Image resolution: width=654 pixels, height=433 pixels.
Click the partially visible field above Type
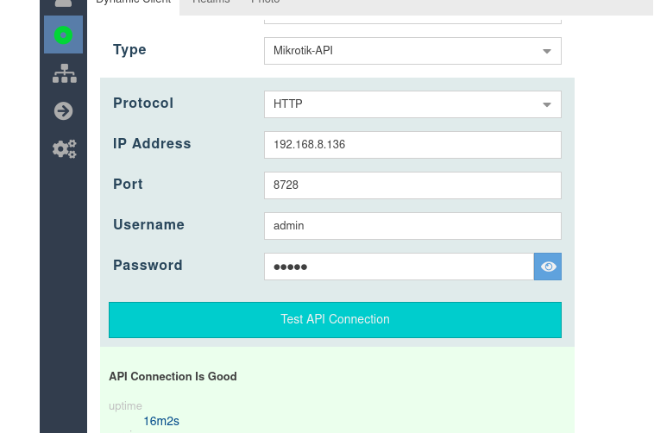click(x=412, y=18)
